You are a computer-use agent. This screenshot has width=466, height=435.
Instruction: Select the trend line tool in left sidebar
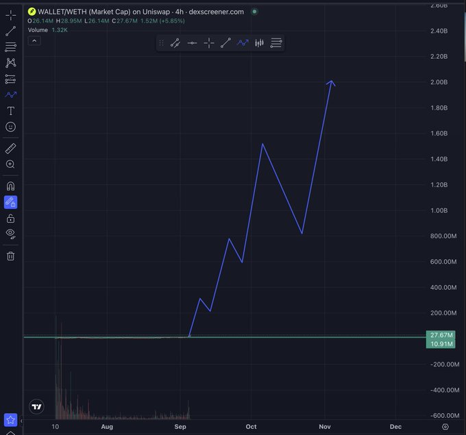11,31
